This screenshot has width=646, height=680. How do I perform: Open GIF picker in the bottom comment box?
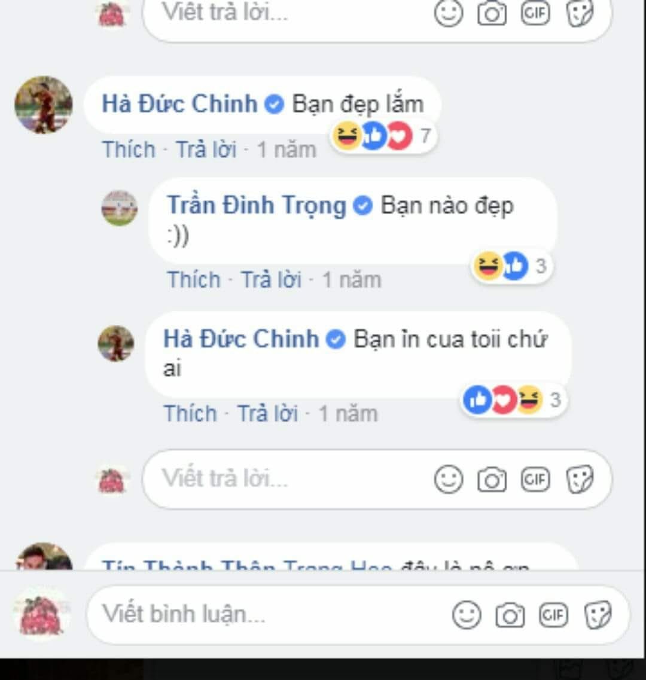pyautogui.click(x=553, y=615)
